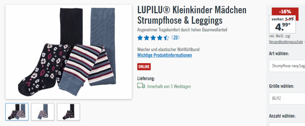Select the second thumbnail with striped leggings
305x126 pixels.
point(43,112)
